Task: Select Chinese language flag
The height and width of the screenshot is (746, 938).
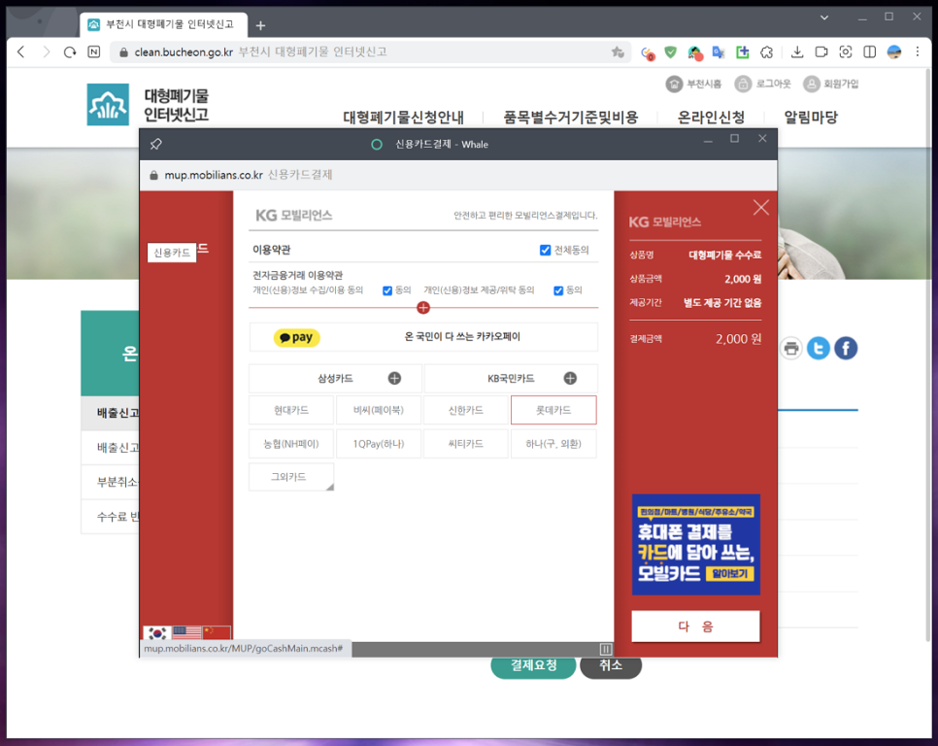Action: point(217,632)
